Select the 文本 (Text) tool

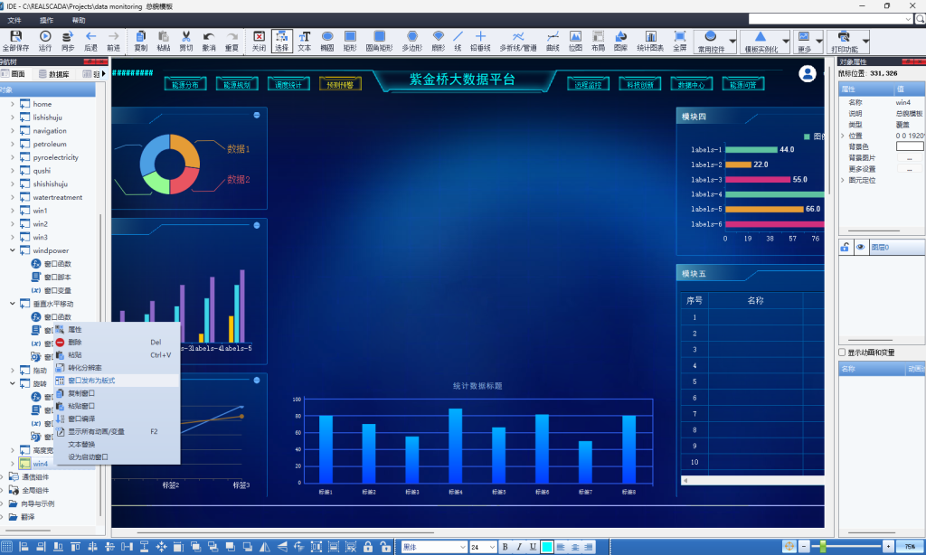[305, 40]
